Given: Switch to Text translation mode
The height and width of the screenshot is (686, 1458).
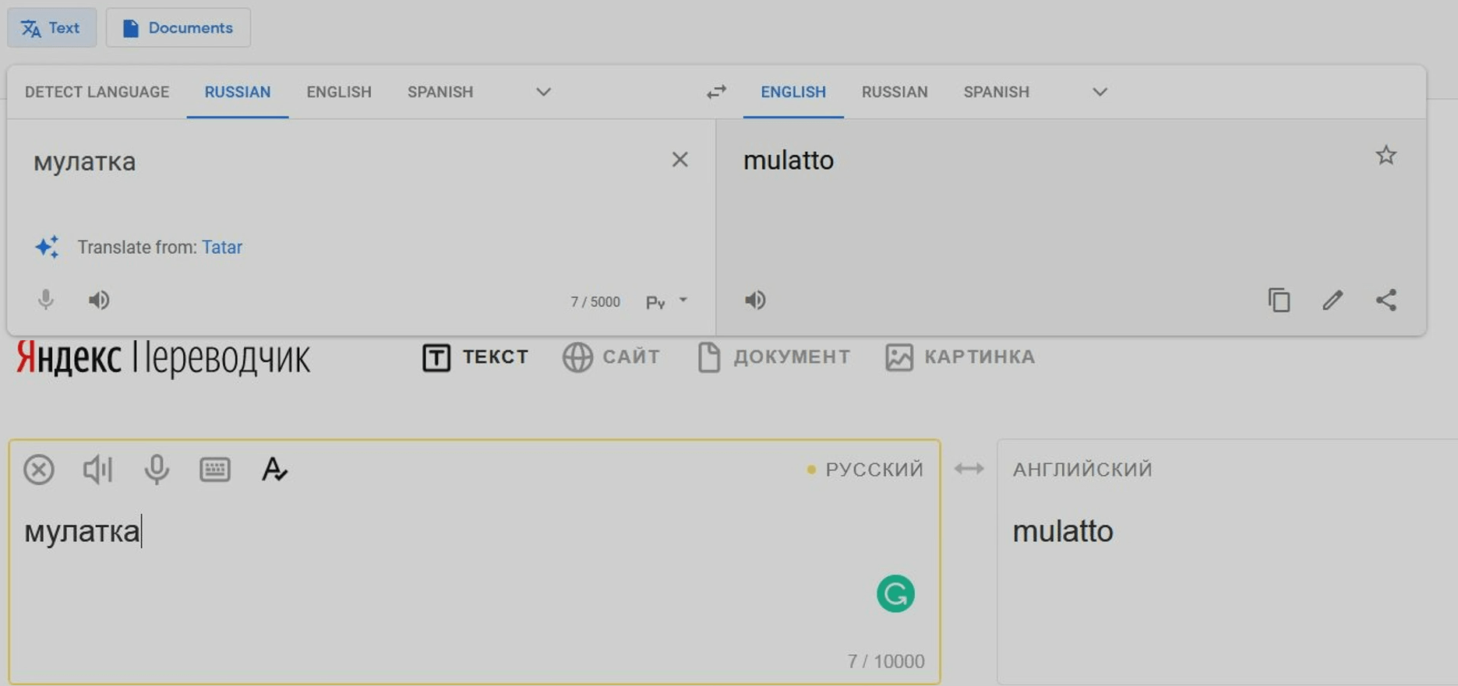Looking at the screenshot, I should click(51, 28).
